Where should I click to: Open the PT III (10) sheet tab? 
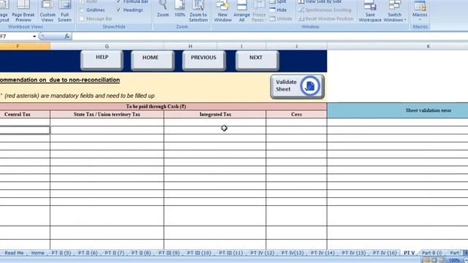[199, 253]
